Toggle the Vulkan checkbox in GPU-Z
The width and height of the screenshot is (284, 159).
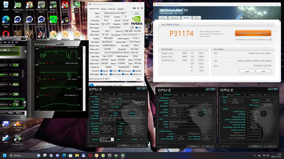click(x=101, y=74)
